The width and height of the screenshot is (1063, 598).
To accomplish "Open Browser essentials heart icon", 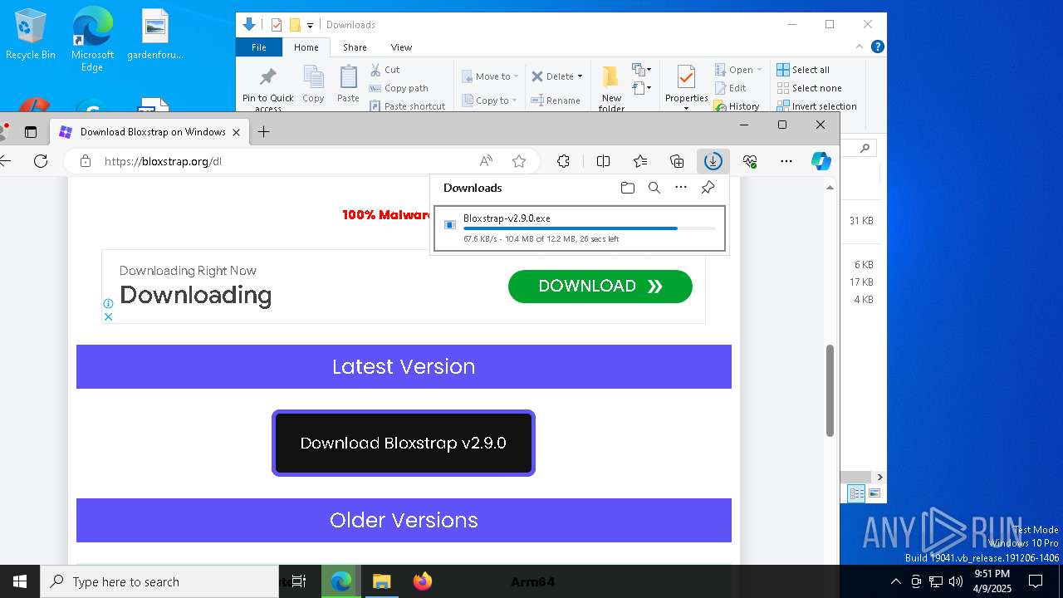I will pyautogui.click(x=750, y=161).
